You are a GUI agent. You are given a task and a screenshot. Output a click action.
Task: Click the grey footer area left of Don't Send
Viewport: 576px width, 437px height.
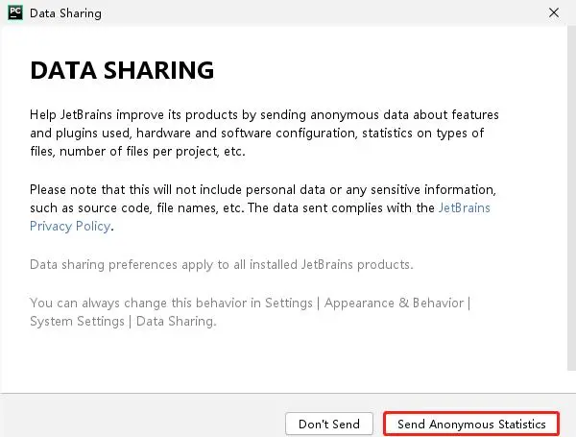point(142,417)
